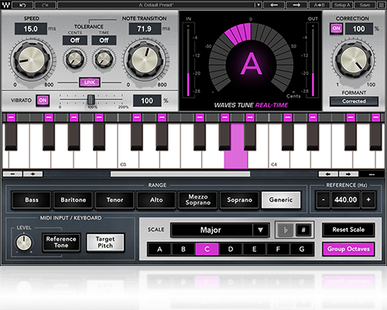
Task: Click the Correction value field 100
Action: coord(359,29)
